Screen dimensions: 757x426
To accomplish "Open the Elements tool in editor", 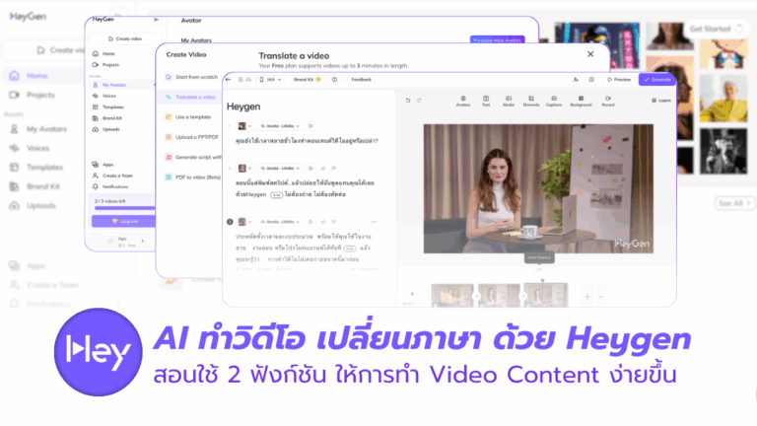I will (x=531, y=101).
